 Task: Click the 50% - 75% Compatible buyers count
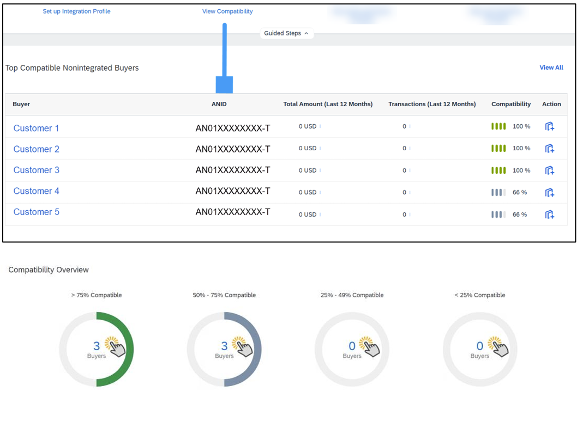tap(224, 346)
